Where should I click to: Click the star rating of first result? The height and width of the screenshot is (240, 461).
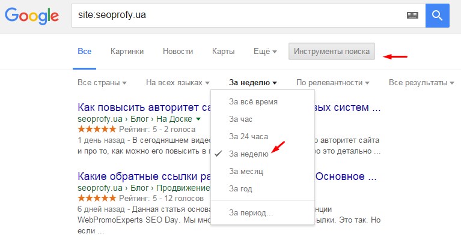(x=97, y=129)
